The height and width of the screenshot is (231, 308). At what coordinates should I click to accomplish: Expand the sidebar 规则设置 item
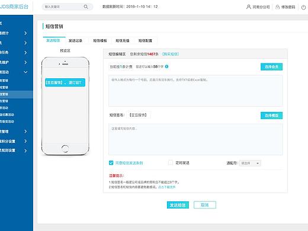25,150
